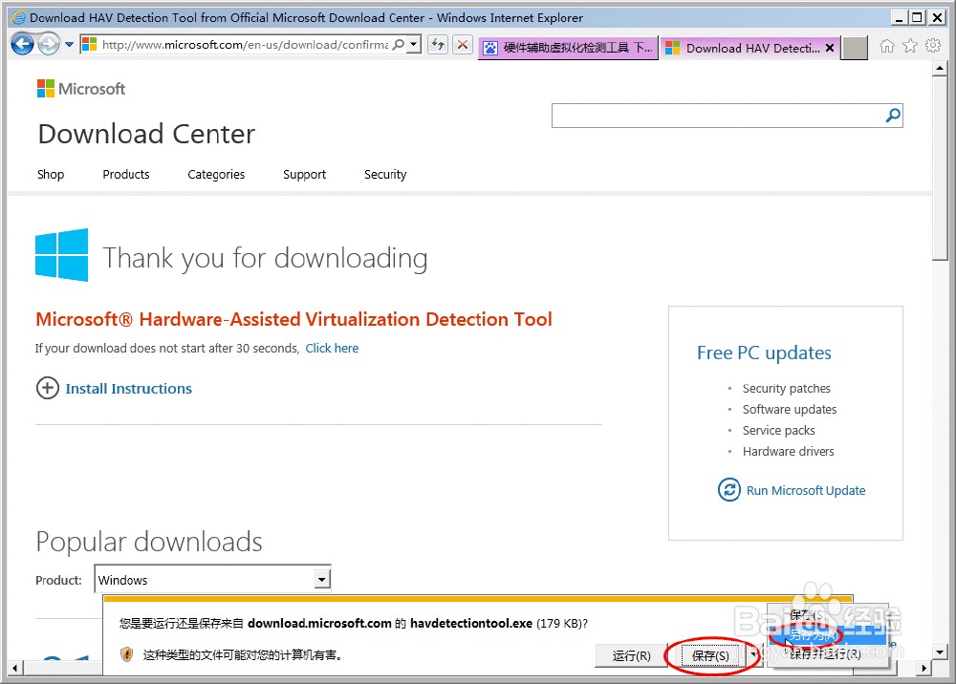Click the Microsoft logo
Screen dimensions: 956x684
[81, 89]
